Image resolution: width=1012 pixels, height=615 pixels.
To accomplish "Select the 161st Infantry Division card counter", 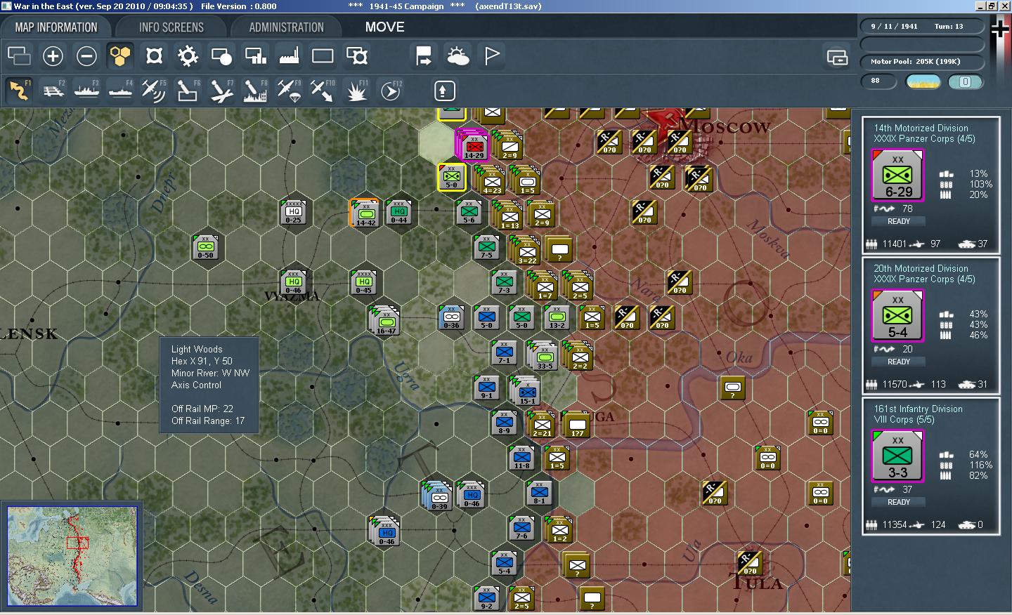I will [897, 456].
